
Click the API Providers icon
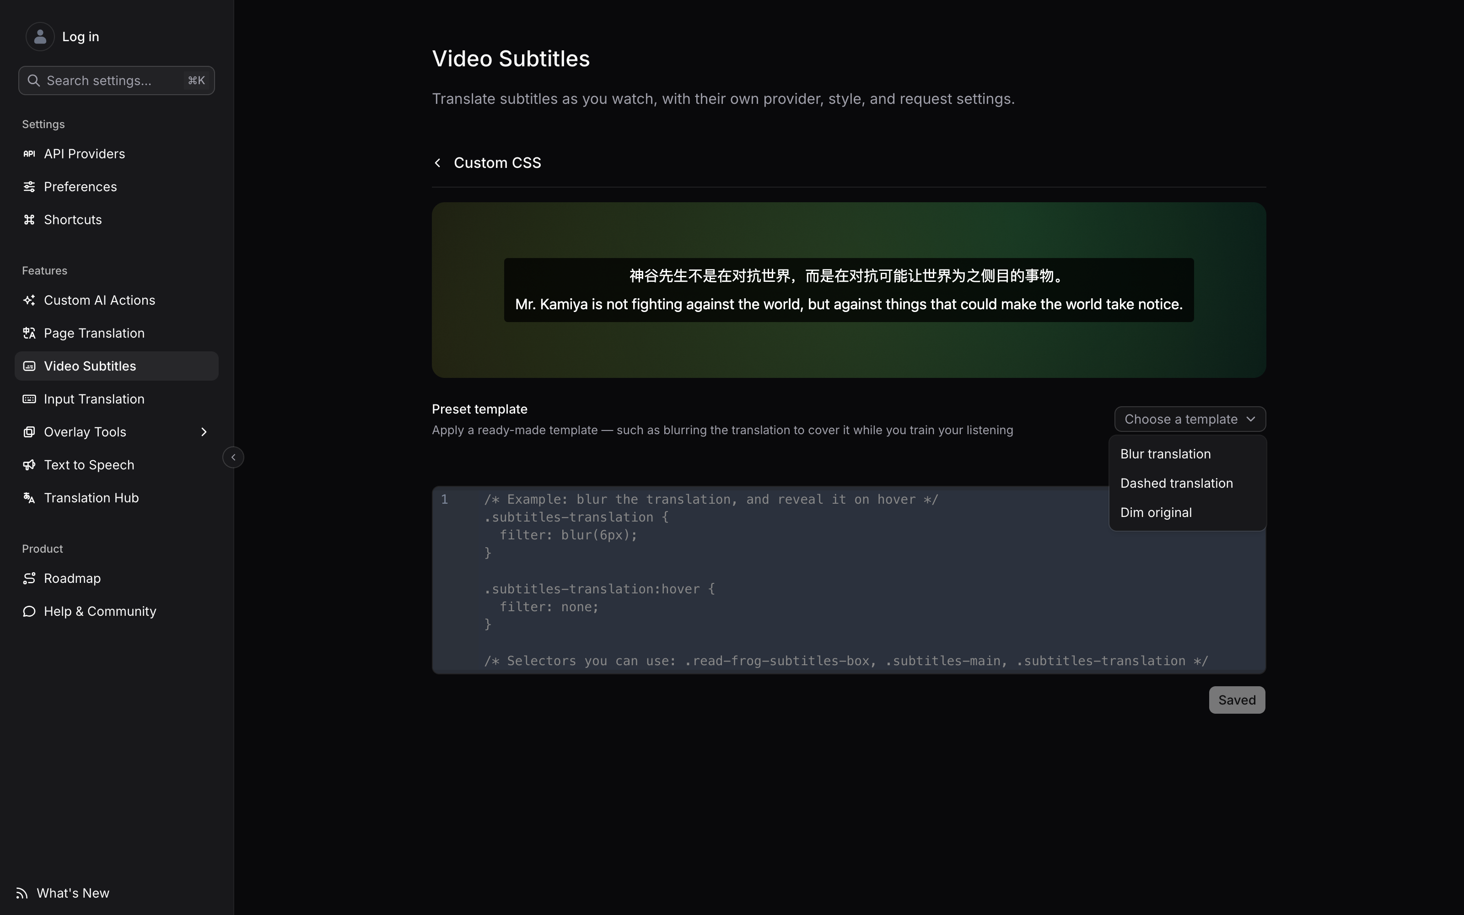click(29, 154)
